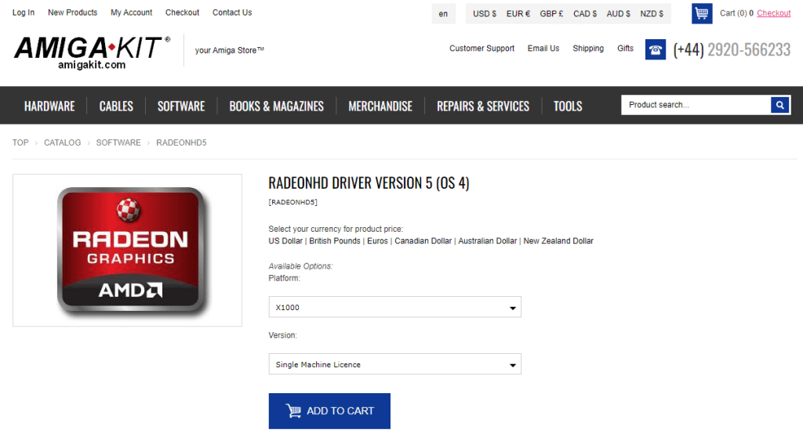This screenshot has height=437, width=803.
Task: Open the shopping cart icon
Action: [x=701, y=13]
